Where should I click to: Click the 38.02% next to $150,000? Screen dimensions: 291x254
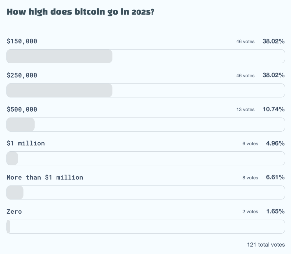point(273,41)
